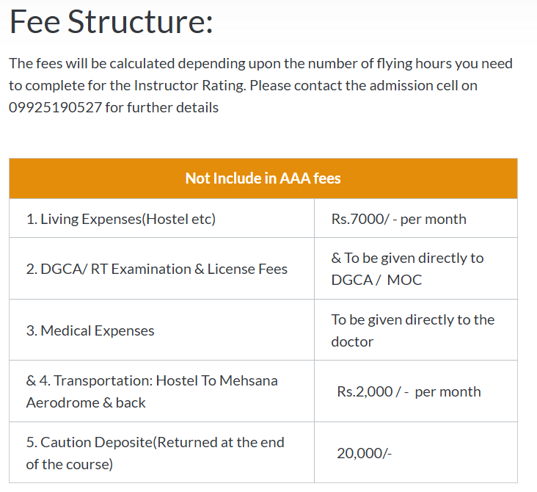Image resolution: width=537 pixels, height=492 pixels.
Task: Click the Rs.7000/ - per month cell
Action: click(x=398, y=219)
